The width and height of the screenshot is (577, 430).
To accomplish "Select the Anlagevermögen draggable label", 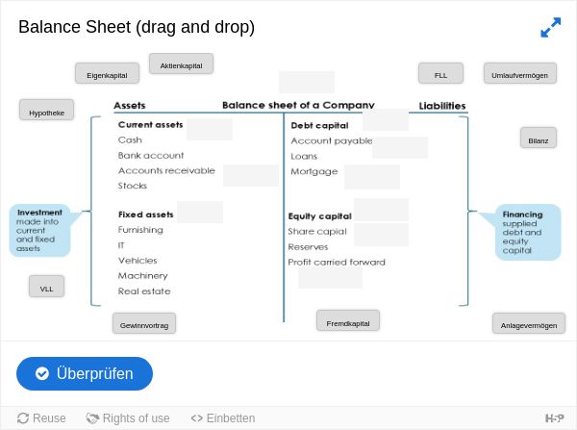I will click(529, 323).
